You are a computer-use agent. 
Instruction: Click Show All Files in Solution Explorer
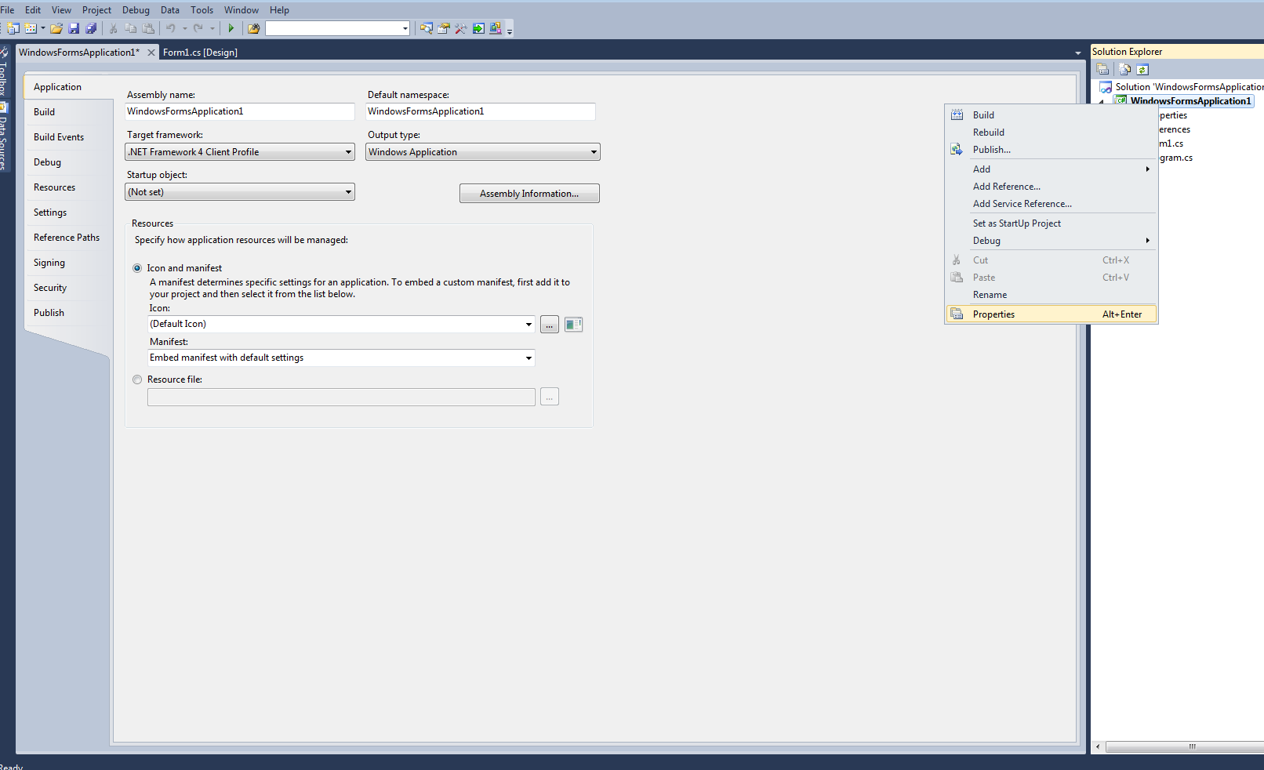(1125, 69)
